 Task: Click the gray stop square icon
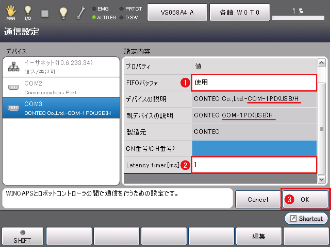tap(45, 13)
